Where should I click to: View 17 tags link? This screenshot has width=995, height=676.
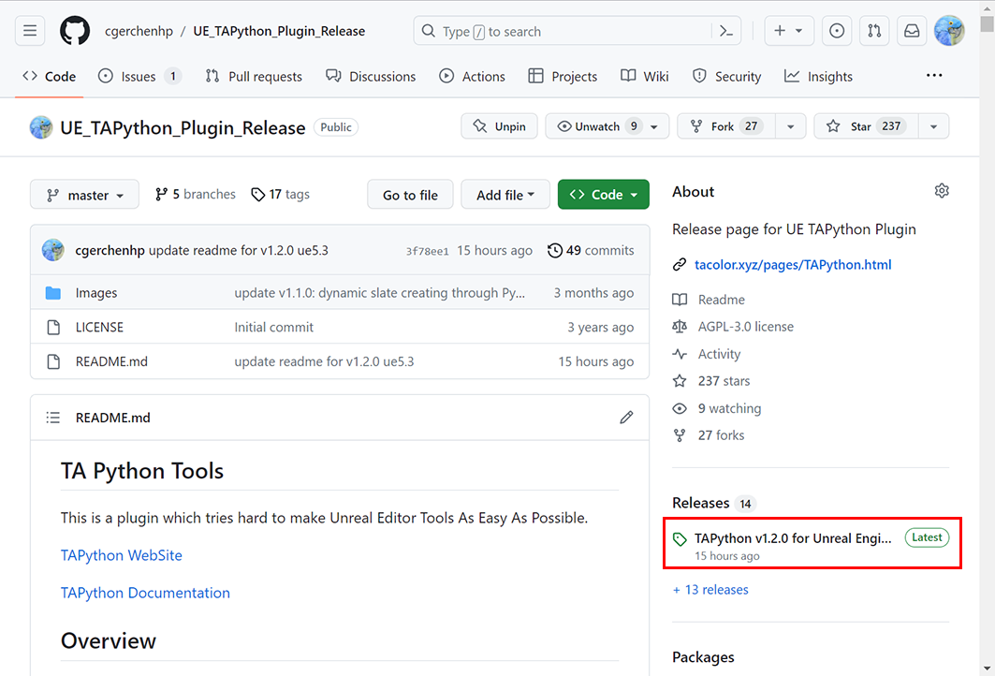click(281, 194)
